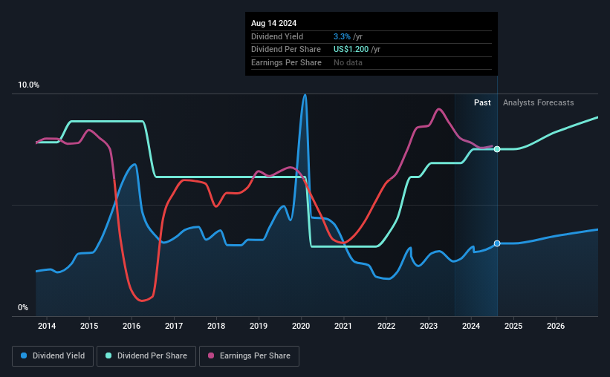Image resolution: width=610 pixels, height=377 pixels.
Task: Click the Dividend Per Share row label in tooltip
Action: (x=286, y=50)
